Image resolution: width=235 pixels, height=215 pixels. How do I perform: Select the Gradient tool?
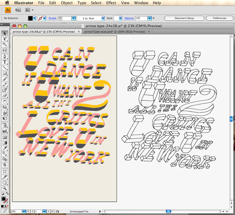(x=5, y=143)
